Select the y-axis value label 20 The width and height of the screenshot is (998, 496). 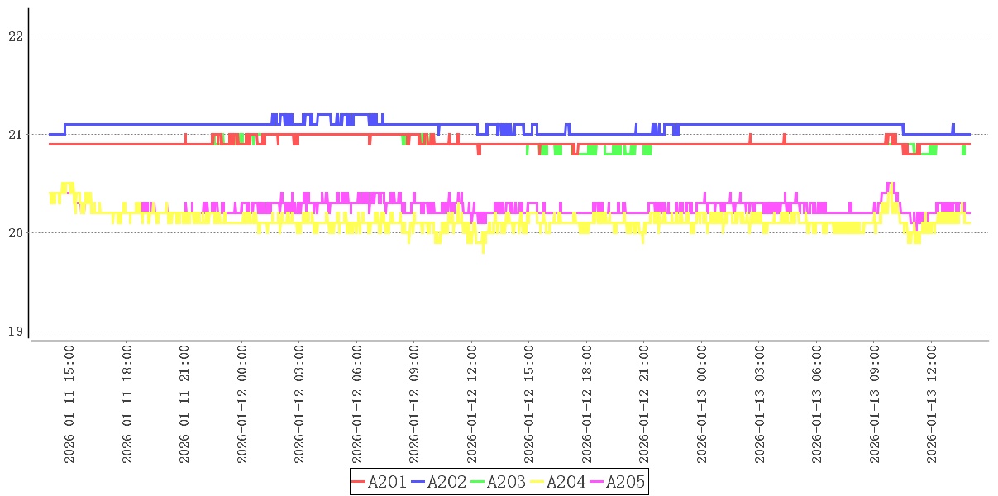tap(15, 232)
